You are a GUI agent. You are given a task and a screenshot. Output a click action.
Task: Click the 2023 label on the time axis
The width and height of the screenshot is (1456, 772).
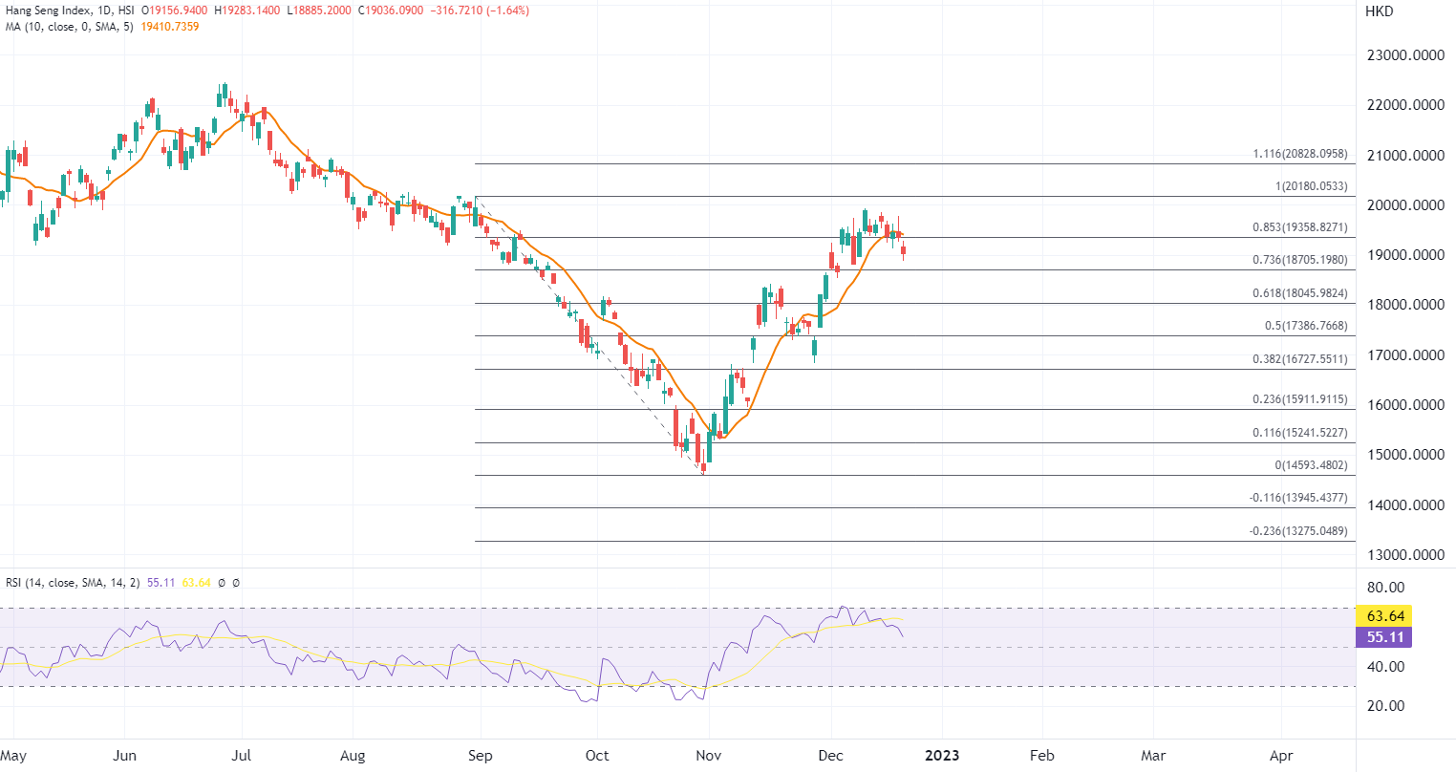click(942, 756)
